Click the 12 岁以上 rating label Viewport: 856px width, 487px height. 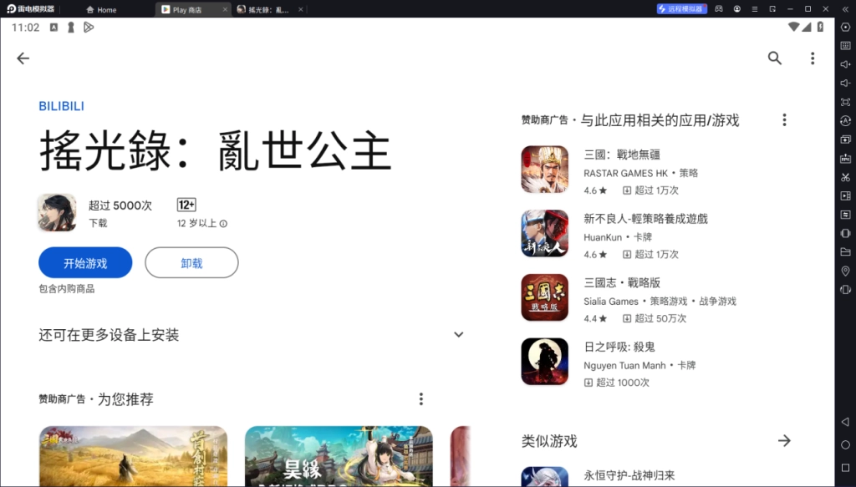coord(196,224)
